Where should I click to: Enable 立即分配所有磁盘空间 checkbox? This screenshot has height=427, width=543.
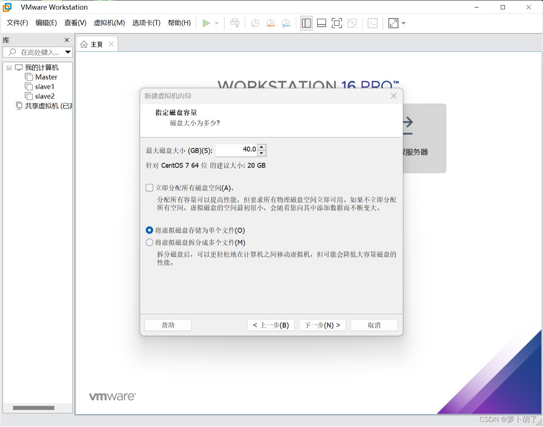pyautogui.click(x=149, y=188)
